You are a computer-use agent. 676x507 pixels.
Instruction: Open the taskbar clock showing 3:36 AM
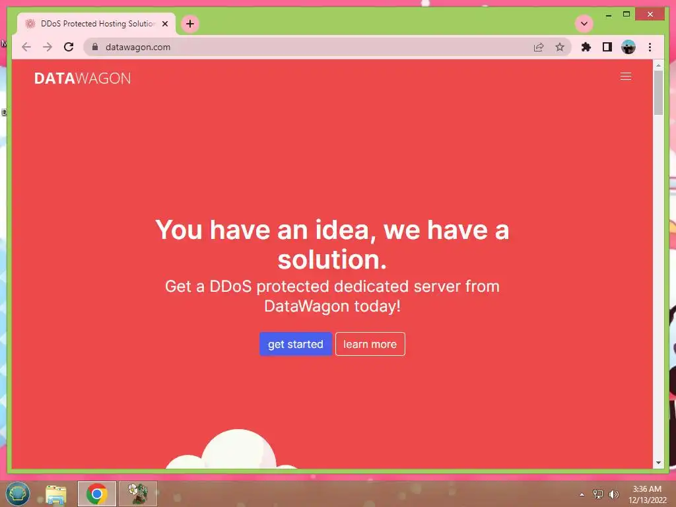(647, 494)
